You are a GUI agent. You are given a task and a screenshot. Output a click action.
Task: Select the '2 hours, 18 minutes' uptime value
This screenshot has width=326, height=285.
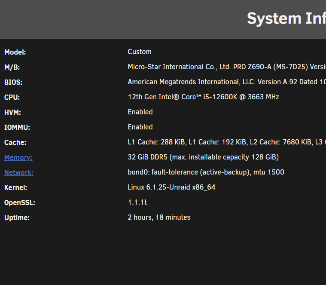tap(159, 217)
